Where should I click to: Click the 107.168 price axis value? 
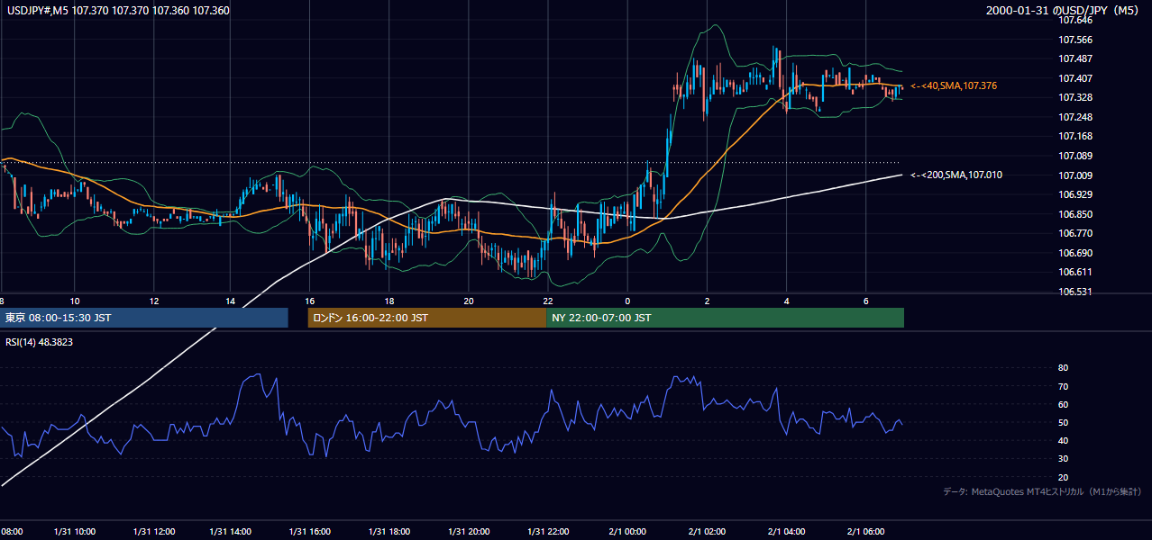(1074, 136)
